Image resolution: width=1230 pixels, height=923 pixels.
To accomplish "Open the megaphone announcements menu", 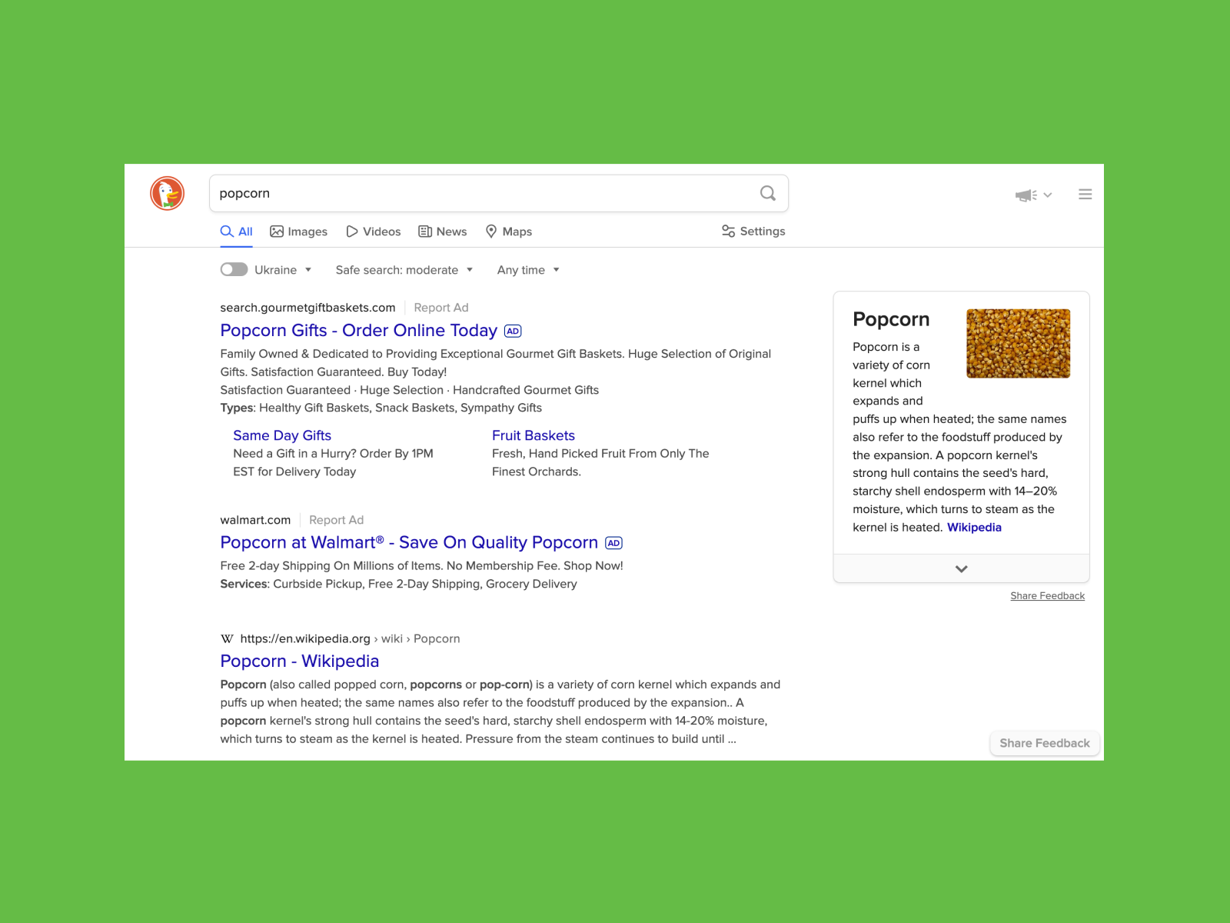I will [1033, 195].
